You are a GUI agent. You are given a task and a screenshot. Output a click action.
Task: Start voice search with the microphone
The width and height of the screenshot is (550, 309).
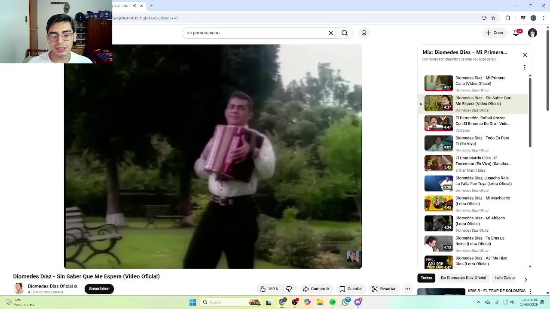[364, 33]
